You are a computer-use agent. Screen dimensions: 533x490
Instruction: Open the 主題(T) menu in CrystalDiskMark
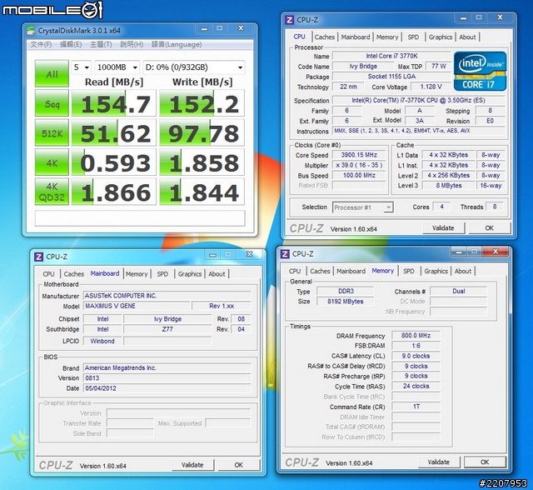tap(101, 44)
